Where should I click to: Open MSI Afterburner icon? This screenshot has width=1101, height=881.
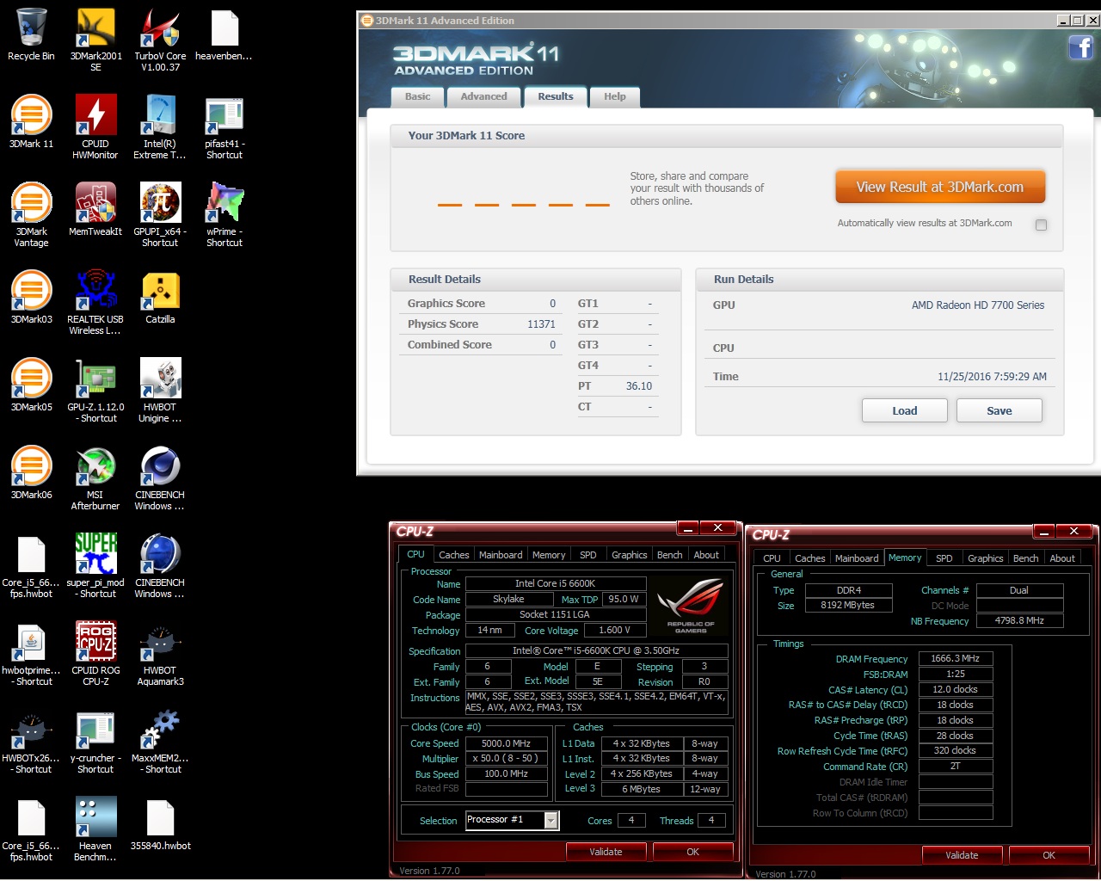coord(95,466)
